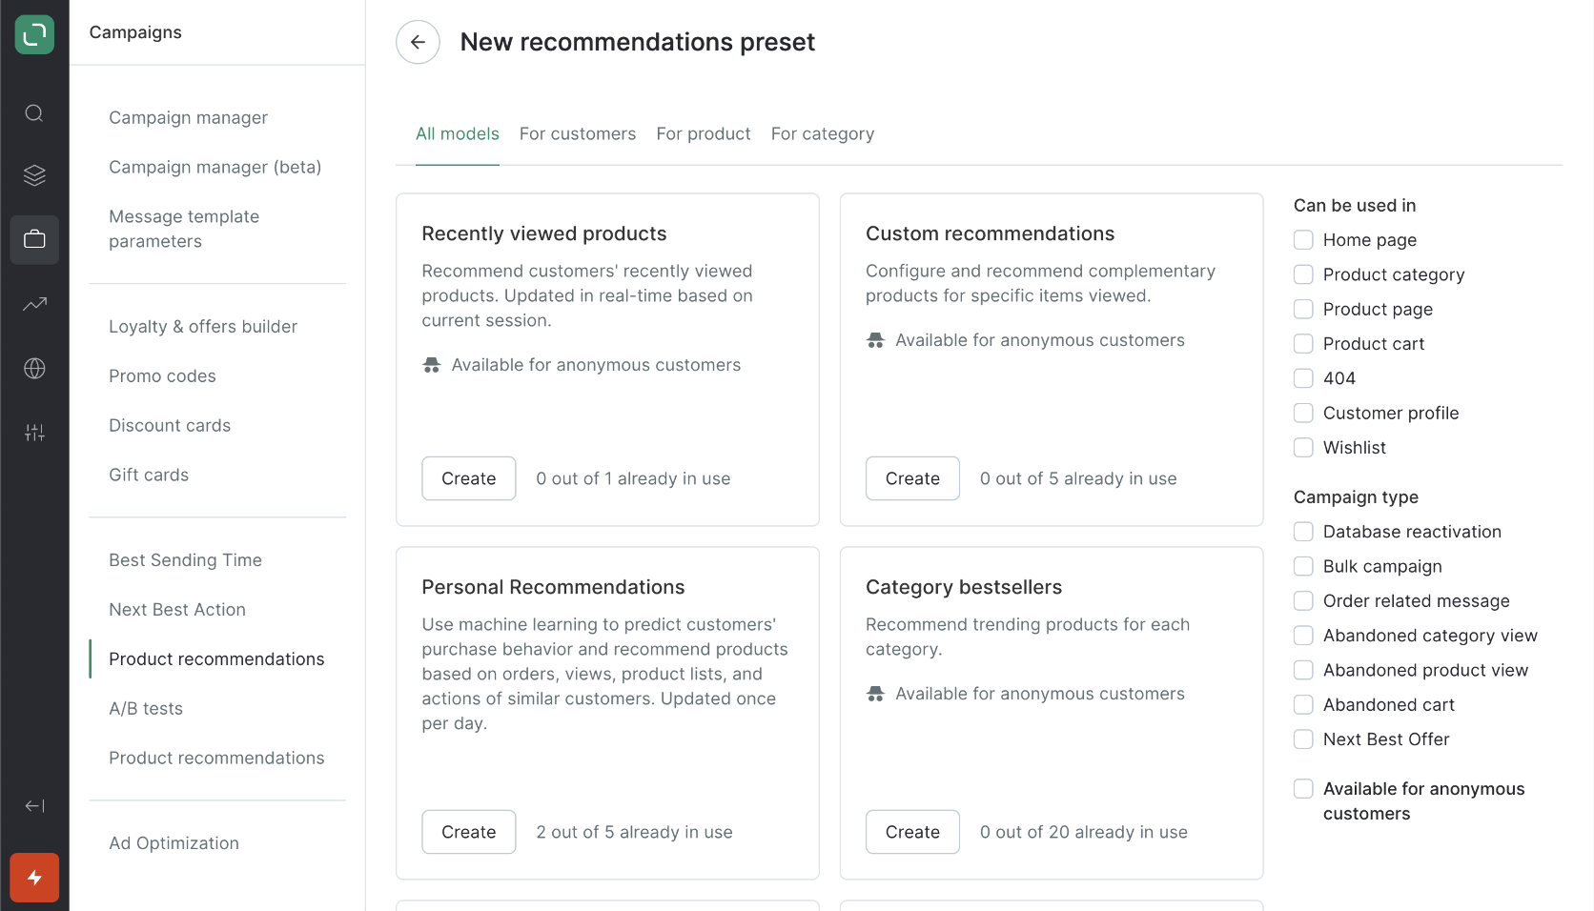Click the app logo at the top left
Image resolution: width=1594 pixels, height=911 pixels.
click(x=34, y=34)
